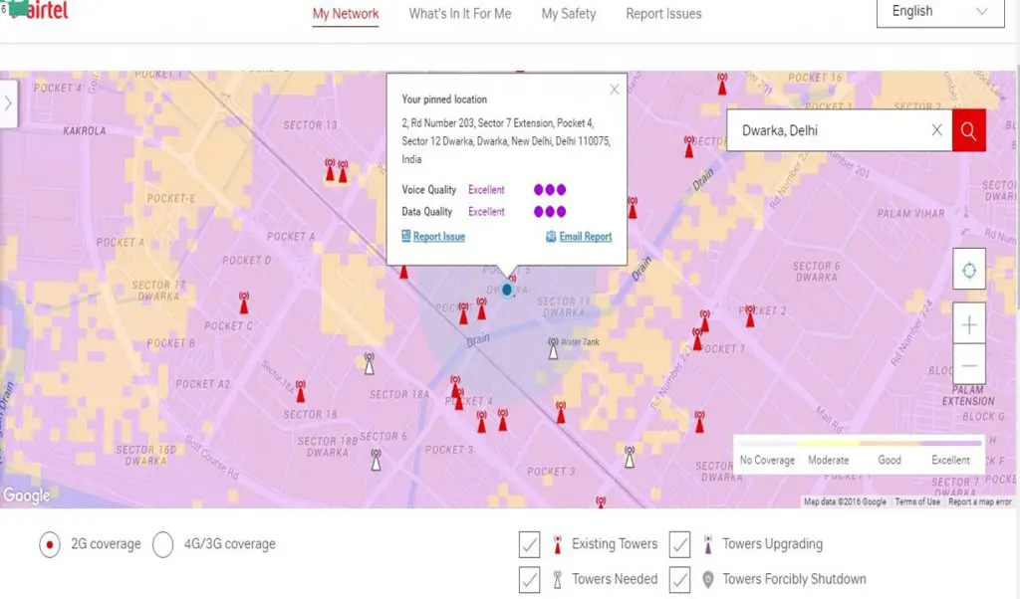The width and height of the screenshot is (1020, 599).
Task: Click the Terms of Use link
Action: 917,501
